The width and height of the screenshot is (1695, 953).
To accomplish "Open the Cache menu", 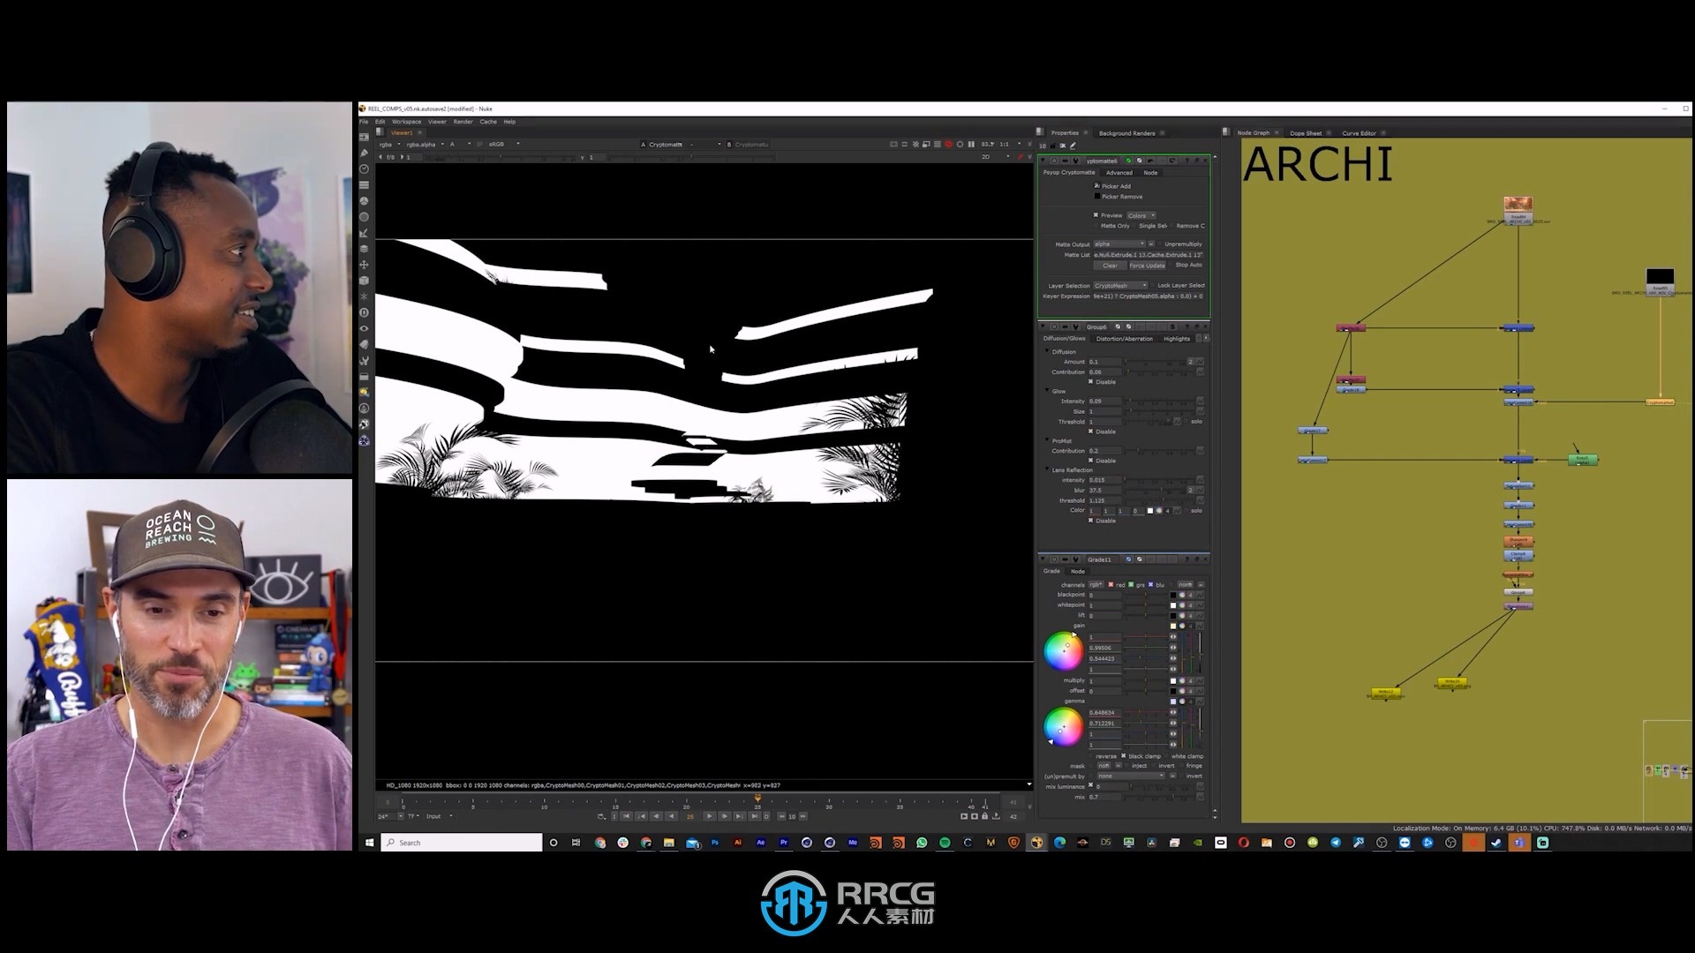I will 487,122.
